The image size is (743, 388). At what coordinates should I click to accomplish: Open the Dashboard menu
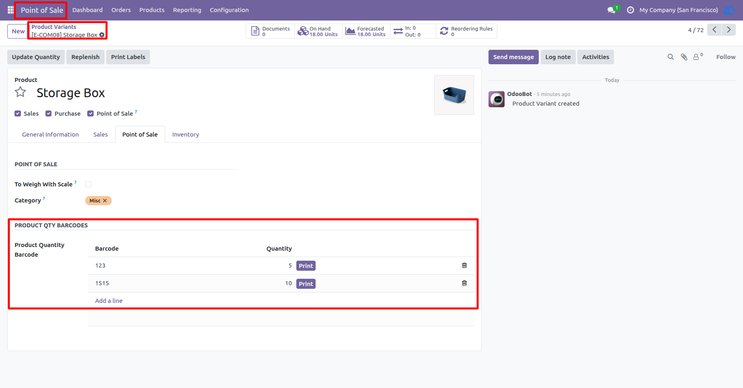tap(87, 10)
